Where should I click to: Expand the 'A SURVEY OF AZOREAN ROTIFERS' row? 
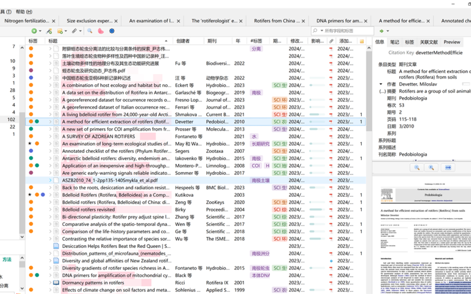pyautogui.click(x=50, y=137)
